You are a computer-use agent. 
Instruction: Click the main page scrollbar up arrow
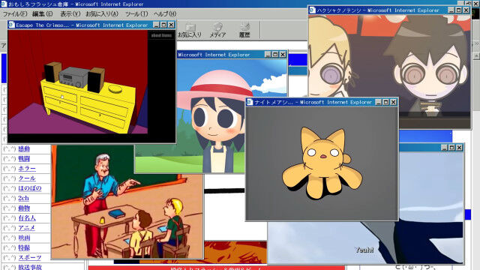click(476, 56)
